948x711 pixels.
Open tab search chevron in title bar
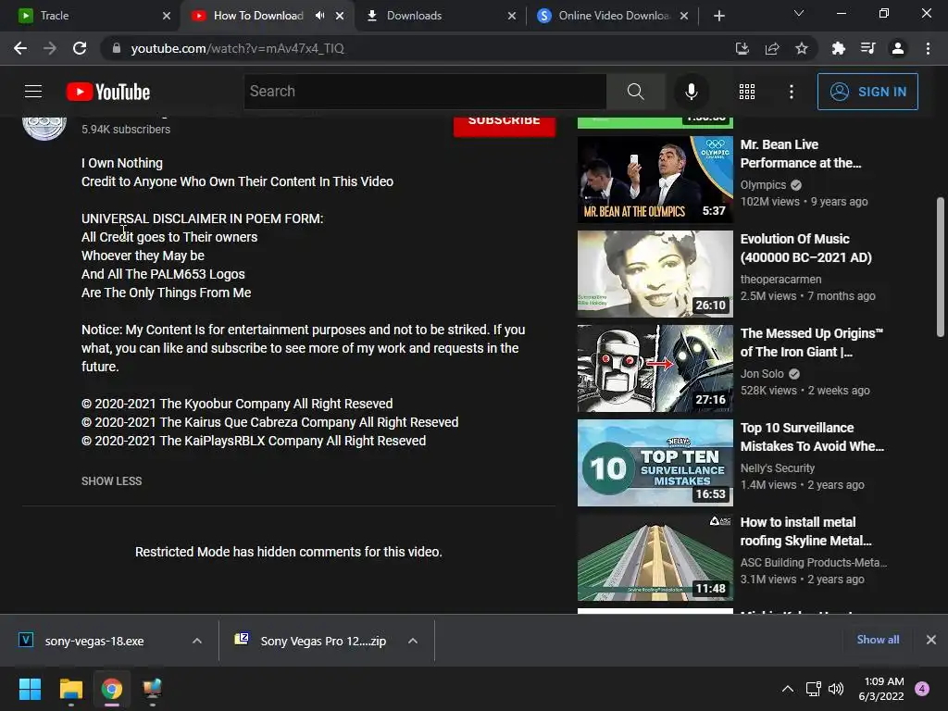tap(799, 13)
